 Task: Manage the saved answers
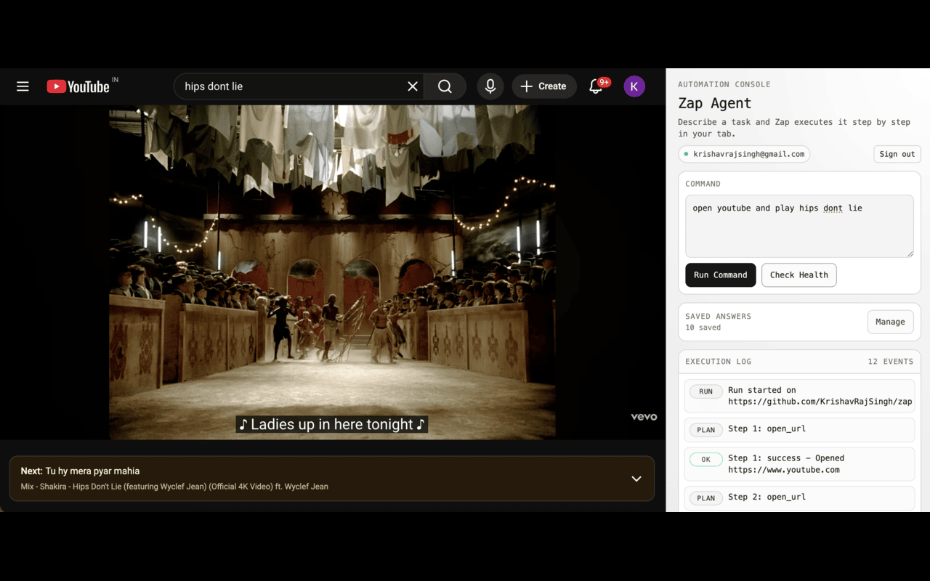[x=890, y=322]
